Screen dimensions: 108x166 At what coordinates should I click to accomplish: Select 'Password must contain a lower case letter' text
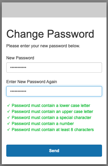(51, 105)
